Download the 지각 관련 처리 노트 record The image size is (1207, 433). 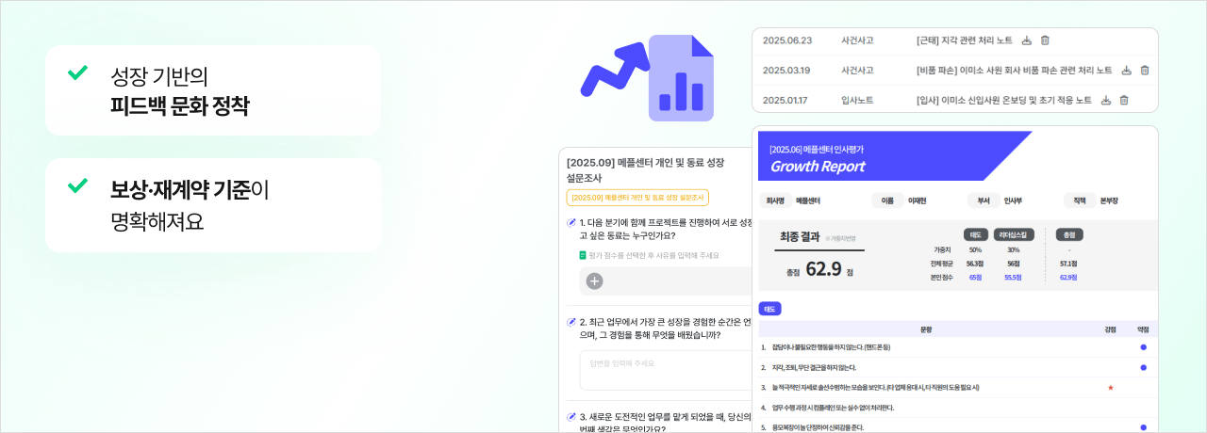1028,40
